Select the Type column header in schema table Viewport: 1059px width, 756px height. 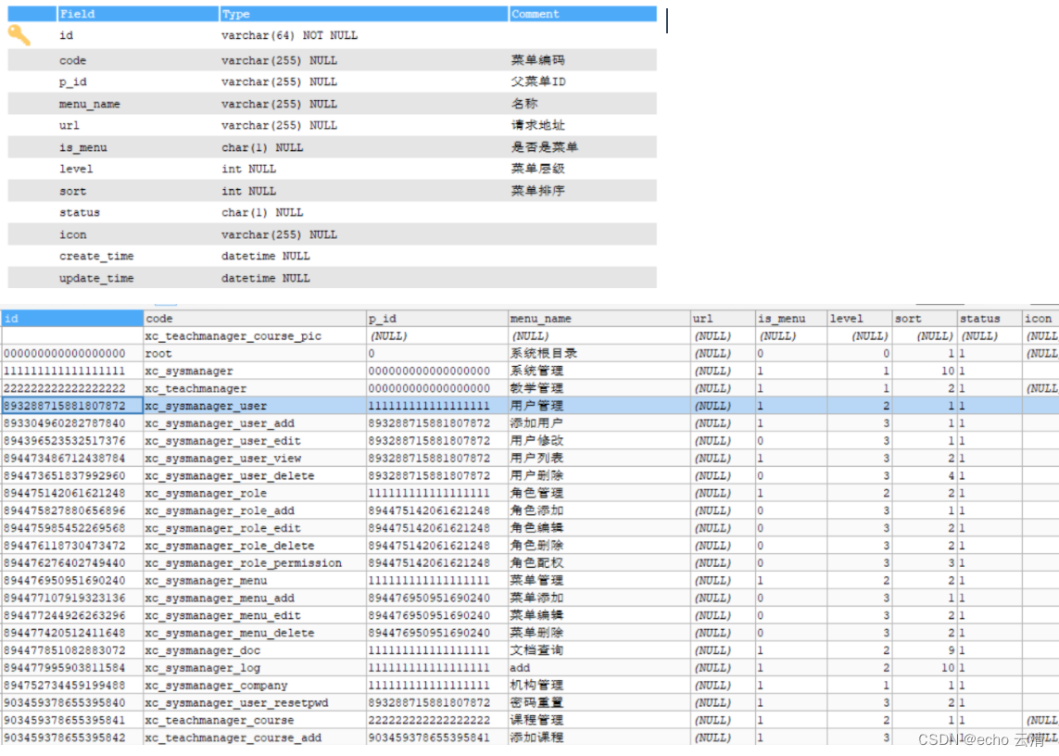click(x=363, y=14)
